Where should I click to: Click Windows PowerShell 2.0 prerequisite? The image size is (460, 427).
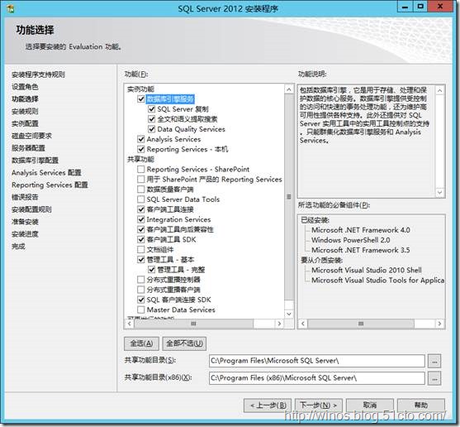350,240
